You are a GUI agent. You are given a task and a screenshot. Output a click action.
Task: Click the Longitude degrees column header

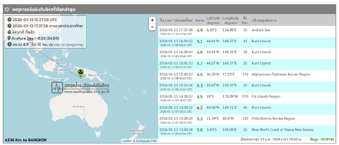pos(230,20)
